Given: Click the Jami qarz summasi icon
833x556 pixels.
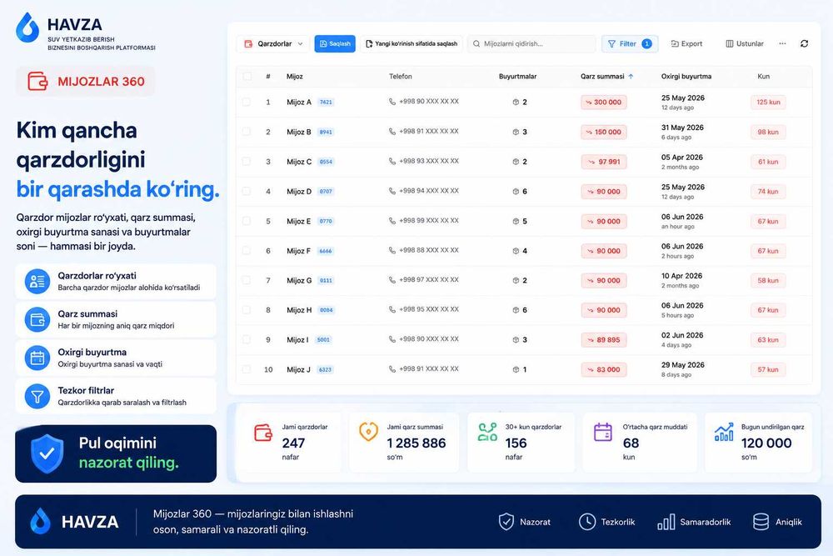Looking at the screenshot, I should tap(368, 432).
